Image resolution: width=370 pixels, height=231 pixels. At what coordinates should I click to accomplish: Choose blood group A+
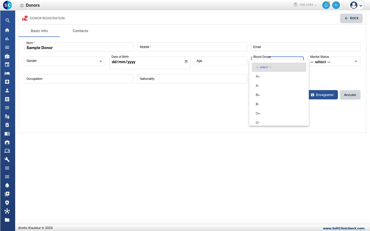pos(279,76)
